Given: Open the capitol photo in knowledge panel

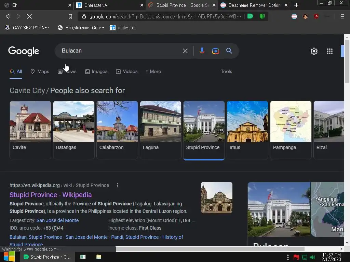Looking at the screenshot, I should (279, 209).
